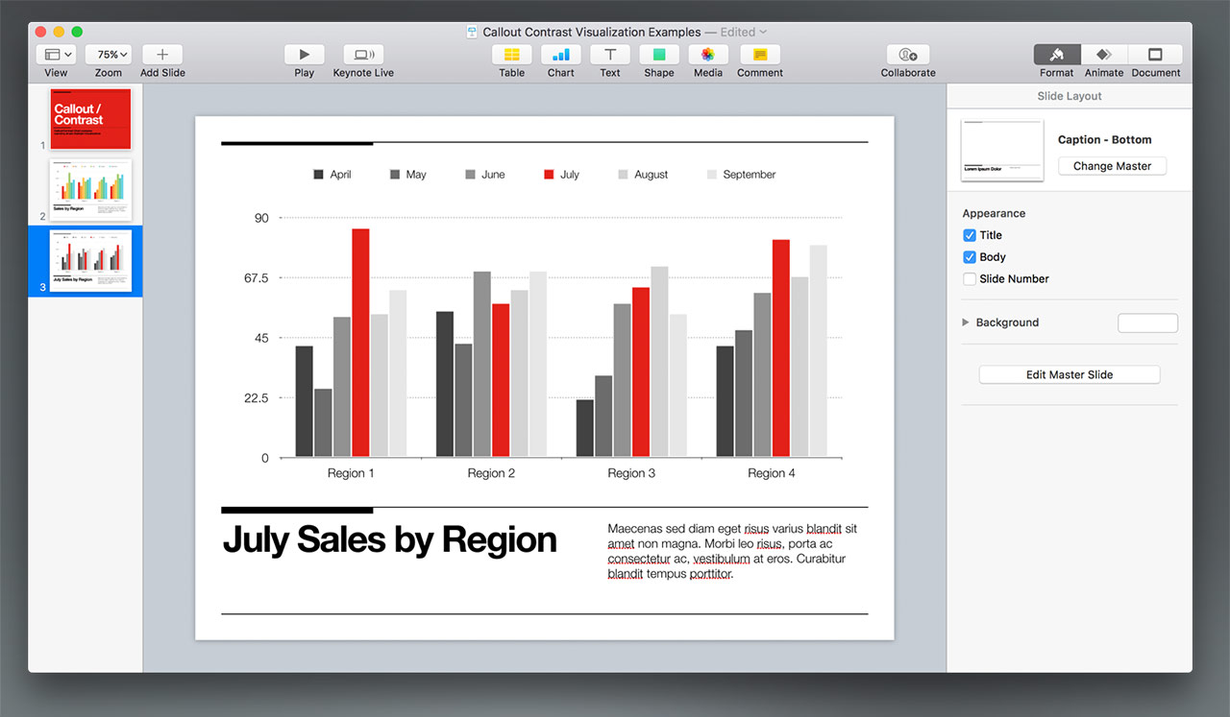Open Keynote Live from the toolbar
The width and height of the screenshot is (1230, 717).
click(363, 55)
